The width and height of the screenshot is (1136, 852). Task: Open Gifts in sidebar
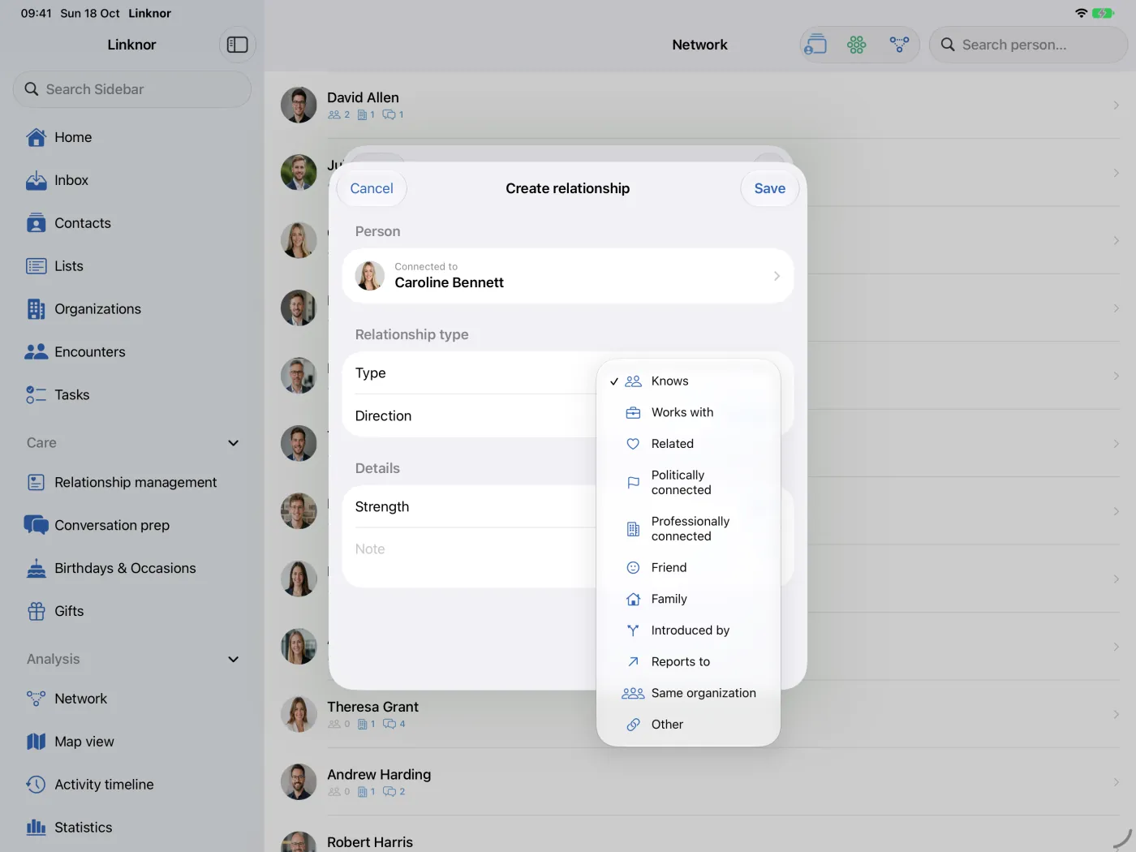[132, 611]
